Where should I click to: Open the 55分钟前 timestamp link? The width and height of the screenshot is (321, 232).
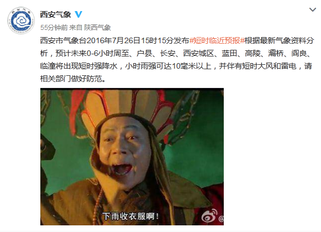(54, 28)
